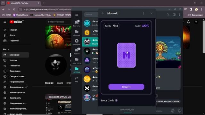Click the Bonus Cards info icon

pos(116,100)
